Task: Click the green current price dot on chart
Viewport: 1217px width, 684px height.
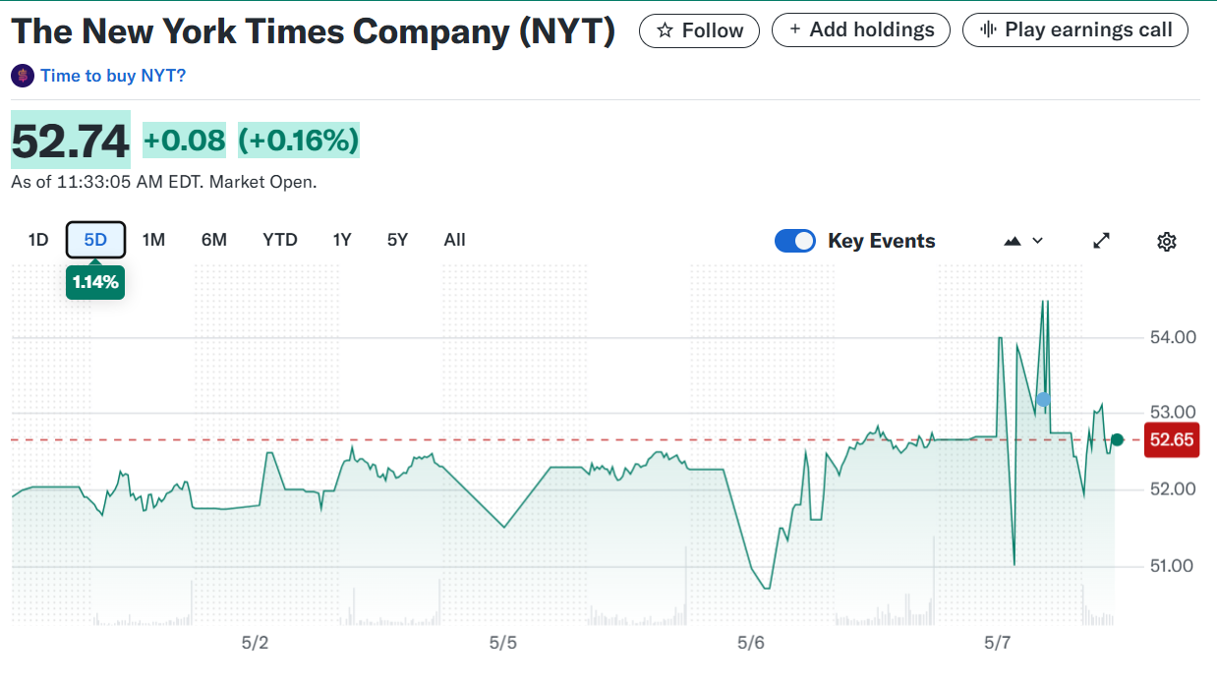Action: [x=1117, y=439]
